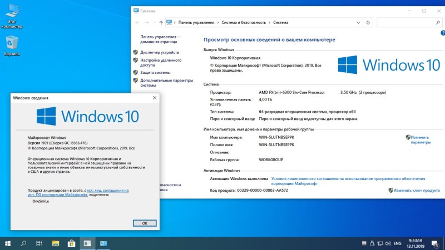Click Изменить параметры link

[421, 139]
